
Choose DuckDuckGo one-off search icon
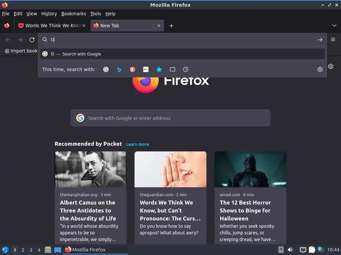point(133,69)
